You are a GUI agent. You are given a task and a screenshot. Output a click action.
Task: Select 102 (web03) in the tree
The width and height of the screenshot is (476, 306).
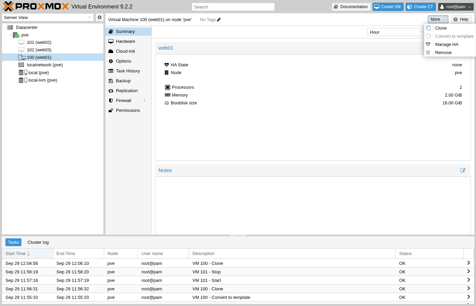tap(53, 50)
